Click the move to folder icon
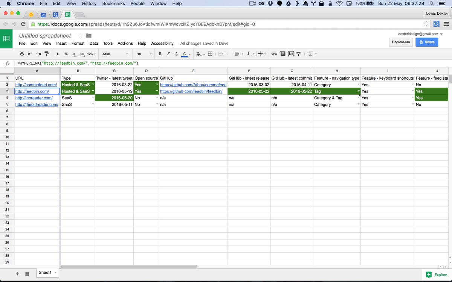 click(x=89, y=36)
